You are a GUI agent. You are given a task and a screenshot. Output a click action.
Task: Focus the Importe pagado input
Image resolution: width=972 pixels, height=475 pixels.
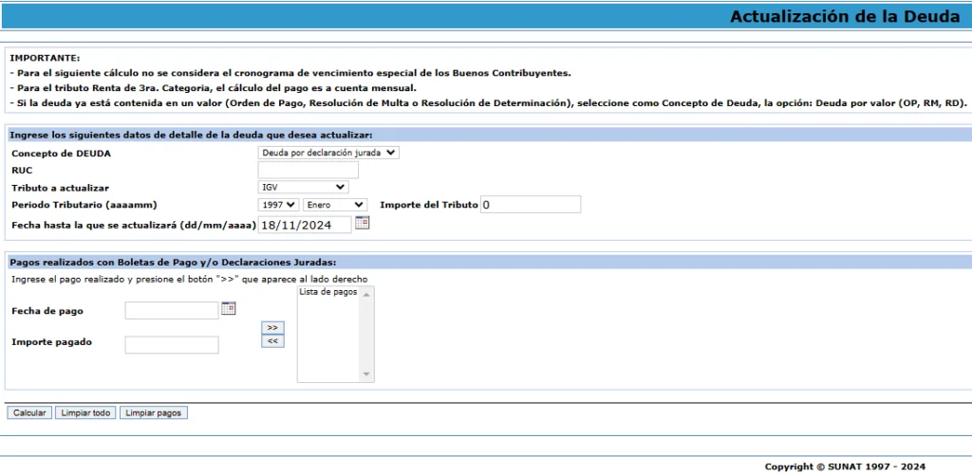pyautogui.click(x=172, y=344)
